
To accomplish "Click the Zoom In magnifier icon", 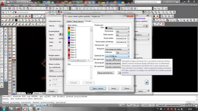I will pos(163,12).
